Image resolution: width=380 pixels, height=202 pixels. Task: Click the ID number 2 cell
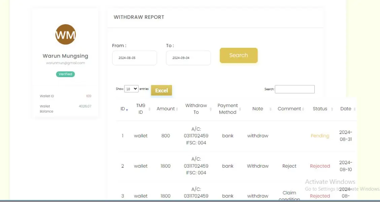pyautogui.click(x=123, y=166)
